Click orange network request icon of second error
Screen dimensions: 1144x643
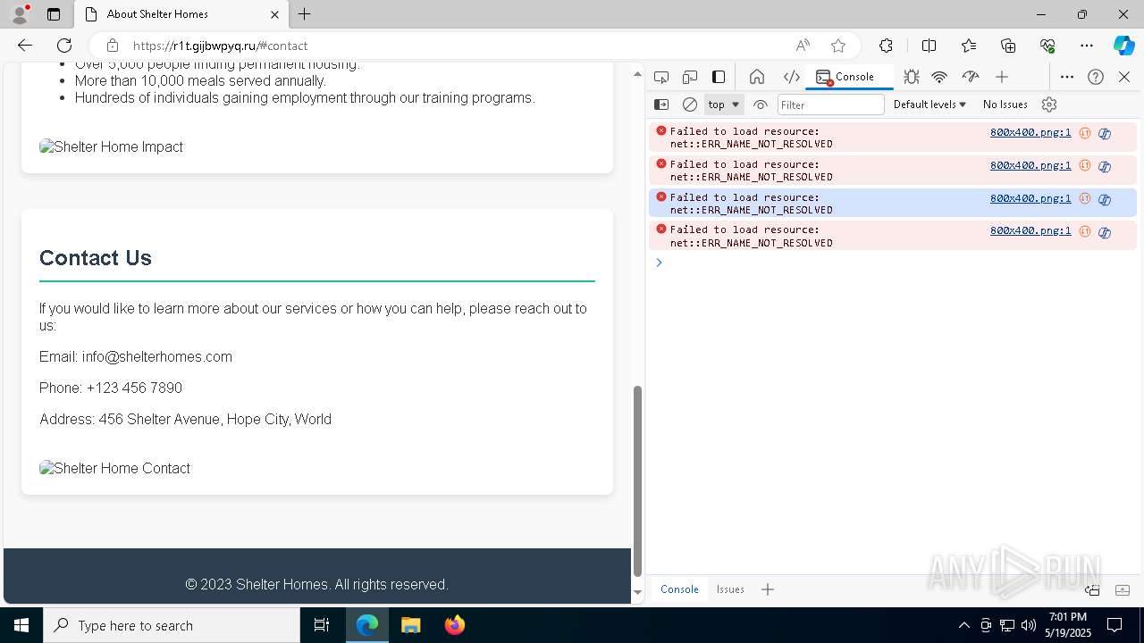tap(1085, 165)
